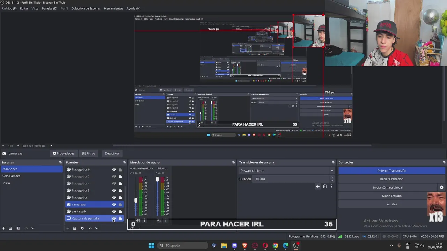The image size is (447, 251).
Task: Remove selected source using the trash icon
Action: click(75, 228)
